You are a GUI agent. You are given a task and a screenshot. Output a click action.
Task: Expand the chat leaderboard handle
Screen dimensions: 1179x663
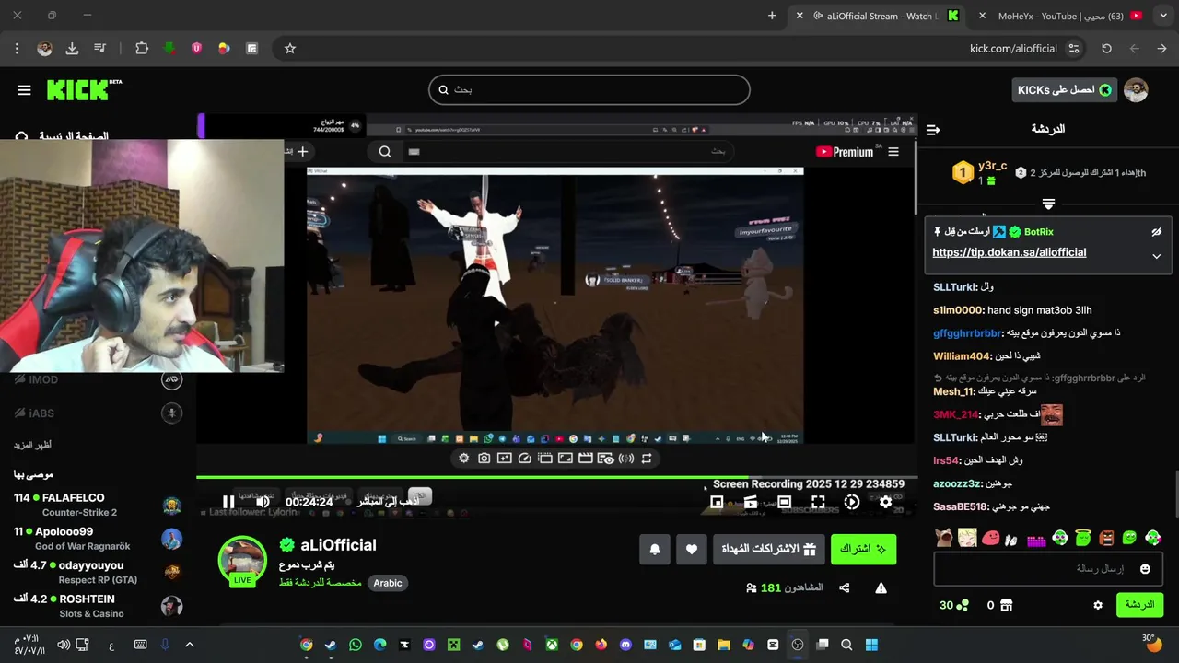1048,204
